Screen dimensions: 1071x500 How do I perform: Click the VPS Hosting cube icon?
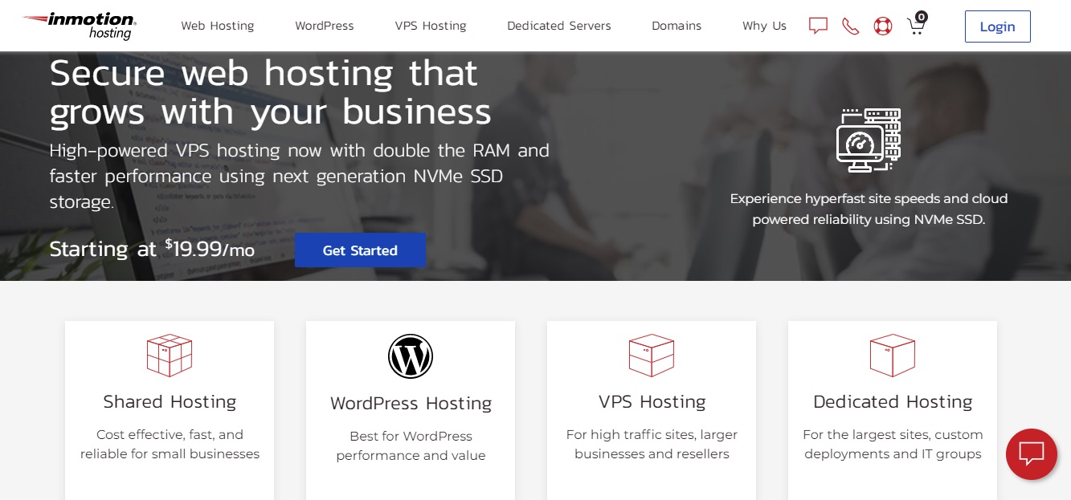coord(652,356)
